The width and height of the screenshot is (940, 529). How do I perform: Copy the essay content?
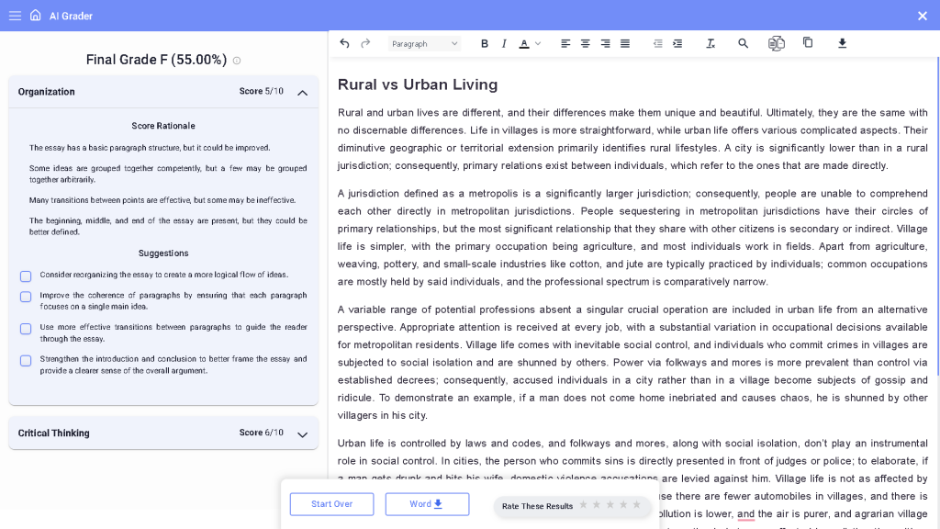click(x=808, y=43)
